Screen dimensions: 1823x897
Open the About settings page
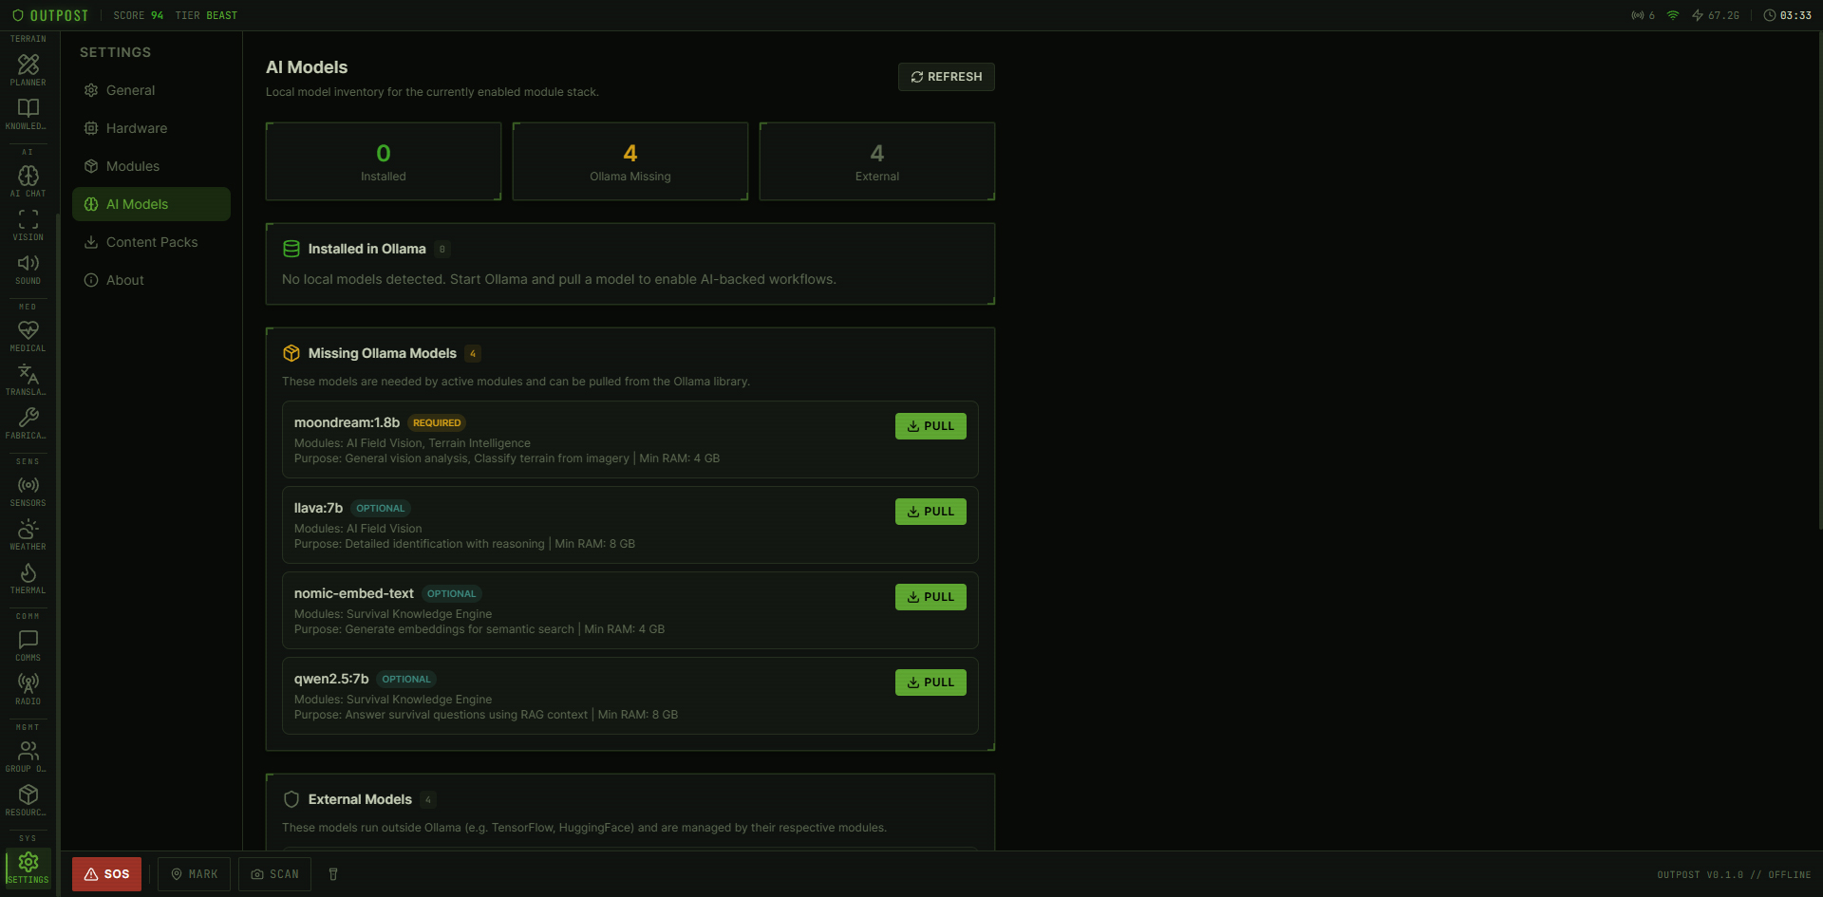point(124,280)
